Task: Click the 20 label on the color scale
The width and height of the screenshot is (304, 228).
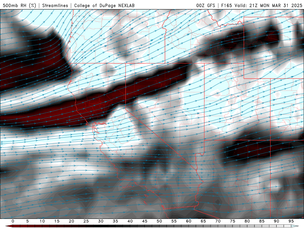Action: 71,221
